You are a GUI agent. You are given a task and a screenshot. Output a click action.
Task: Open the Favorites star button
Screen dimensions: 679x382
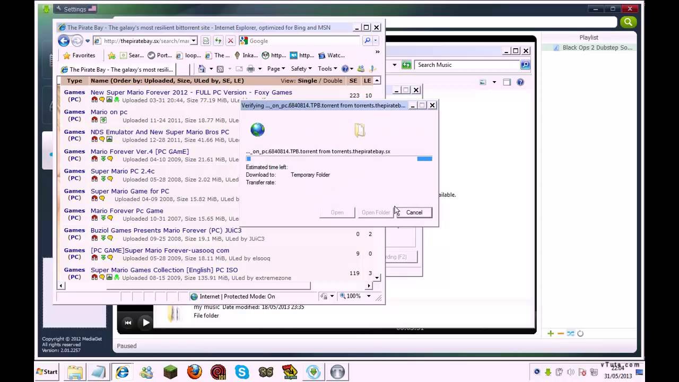[79, 55]
